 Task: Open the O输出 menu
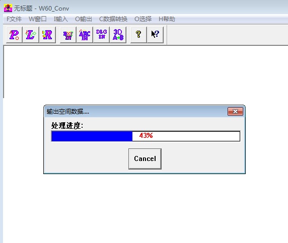pyautogui.click(x=84, y=19)
